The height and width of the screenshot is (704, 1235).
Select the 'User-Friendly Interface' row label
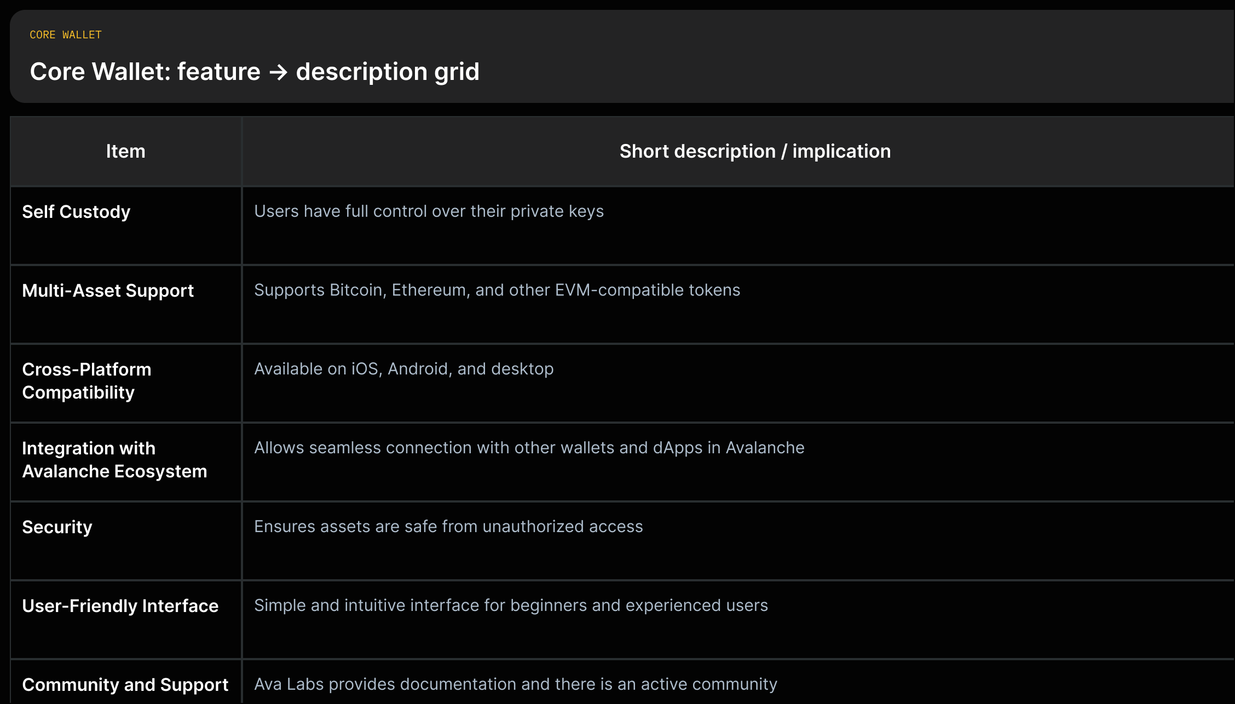(x=120, y=606)
